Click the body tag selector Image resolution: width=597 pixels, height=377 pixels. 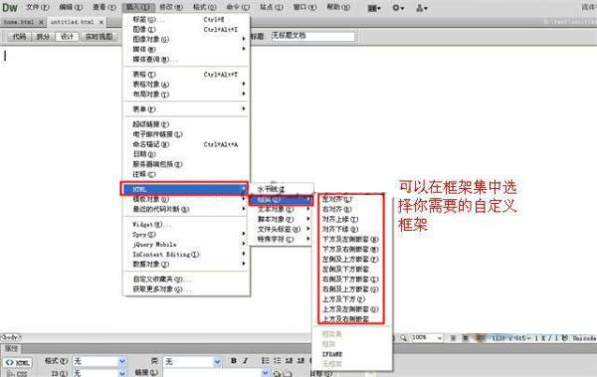click(11, 337)
